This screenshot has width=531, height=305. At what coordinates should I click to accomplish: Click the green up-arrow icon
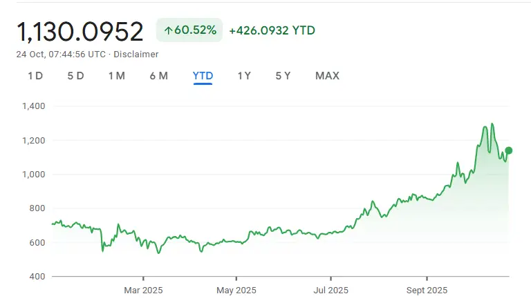click(x=168, y=30)
